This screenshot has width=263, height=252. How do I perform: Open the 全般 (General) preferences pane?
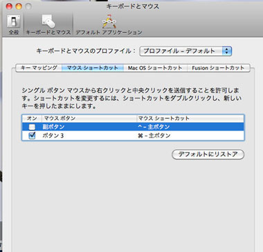(14, 25)
